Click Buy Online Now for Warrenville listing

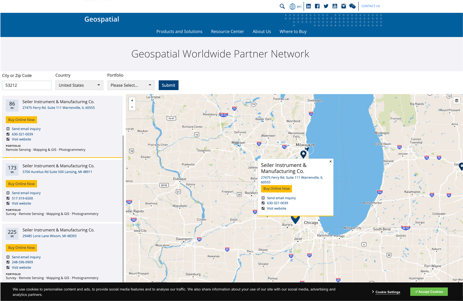click(21, 120)
